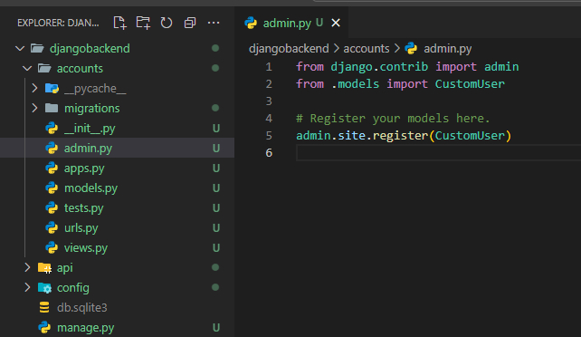Click the Python icon beside models.py
Screen dimensions: 581x337
pyautogui.click(x=52, y=188)
